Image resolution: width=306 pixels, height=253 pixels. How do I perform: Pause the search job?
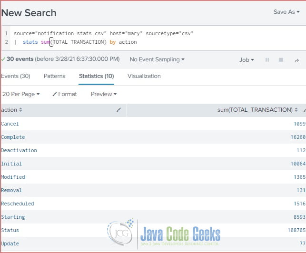point(267,60)
